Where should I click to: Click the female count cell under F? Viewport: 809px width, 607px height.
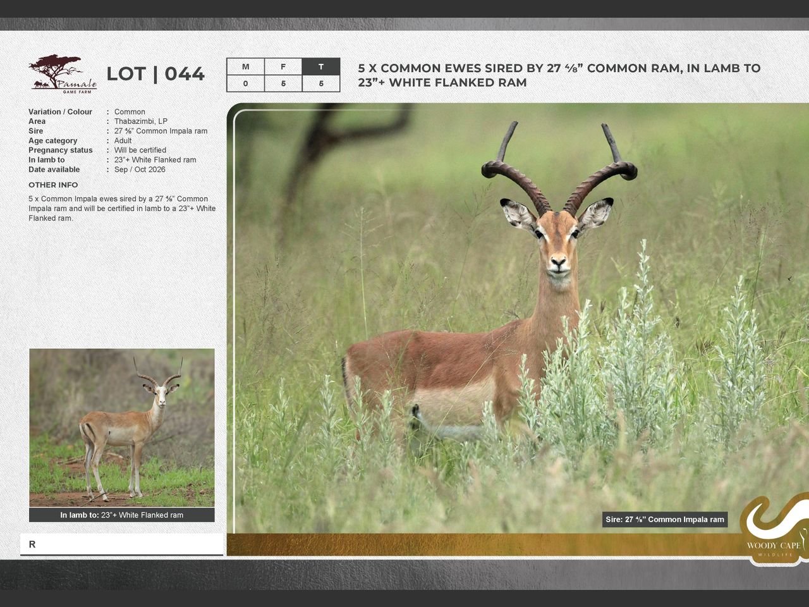pos(283,83)
